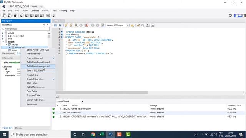Viewport: 246px width, 138px height.
Task: Click the create stored procedure icon
Action: pos(37,15)
